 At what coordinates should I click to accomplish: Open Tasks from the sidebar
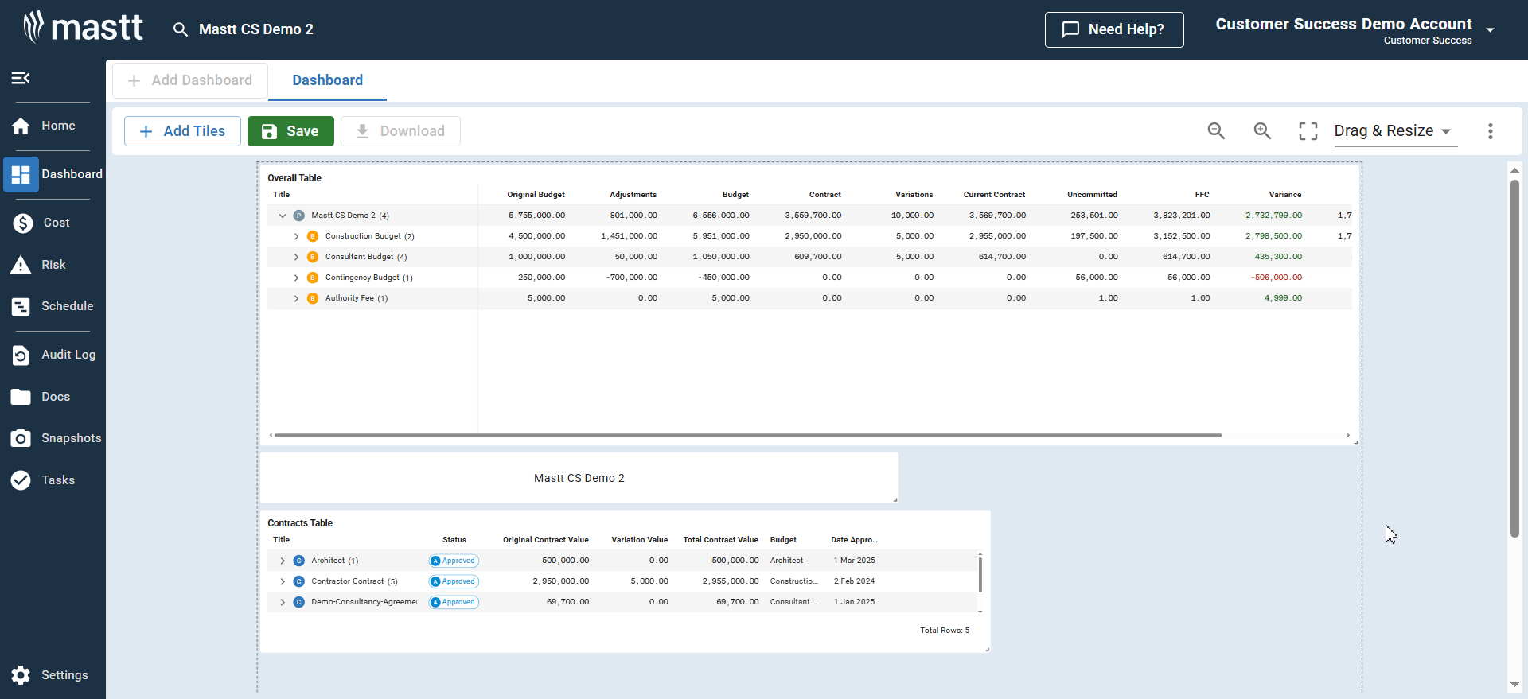click(x=53, y=480)
